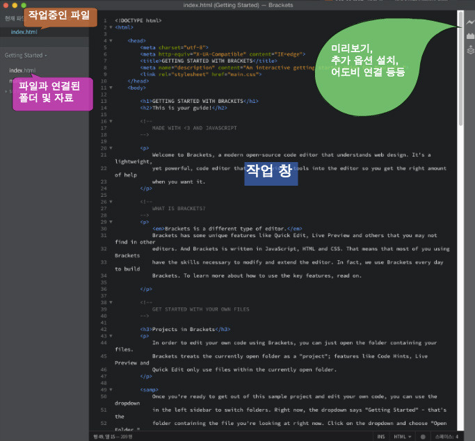Click the closing </head> tag
This screenshot has height=441, width=475.
click(138, 81)
